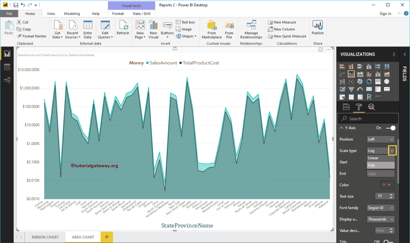
Task: Choose the Stacked bar chart visual
Action: pyautogui.click(x=342, y=66)
